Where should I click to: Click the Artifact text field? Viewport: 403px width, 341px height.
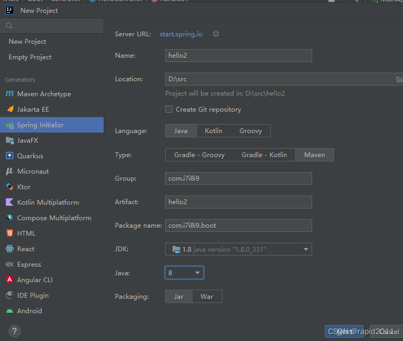[x=238, y=202]
